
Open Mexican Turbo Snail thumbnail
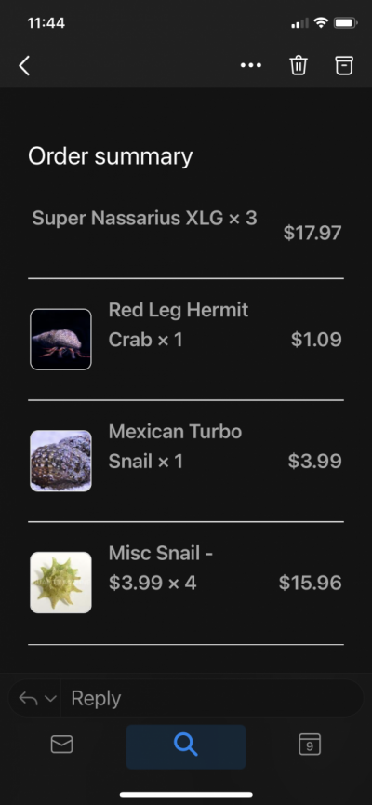(x=60, y=461)
